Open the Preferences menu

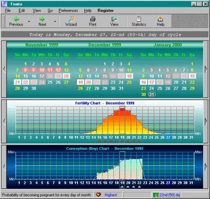[68, 11]
